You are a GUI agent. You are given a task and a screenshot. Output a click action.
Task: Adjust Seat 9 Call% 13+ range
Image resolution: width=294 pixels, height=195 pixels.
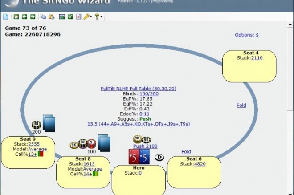[33, 154]
